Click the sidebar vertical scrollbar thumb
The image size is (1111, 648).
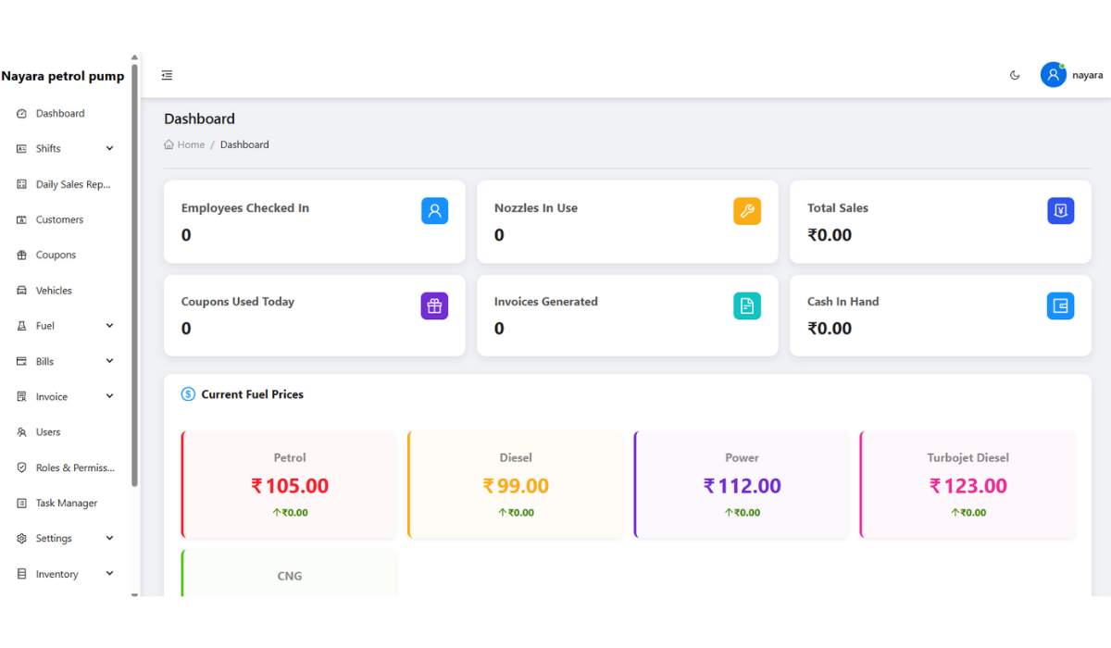(x=134, y=275)
